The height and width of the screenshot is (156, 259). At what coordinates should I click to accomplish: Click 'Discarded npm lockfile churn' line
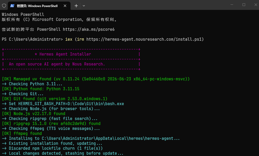click(52, 148)
